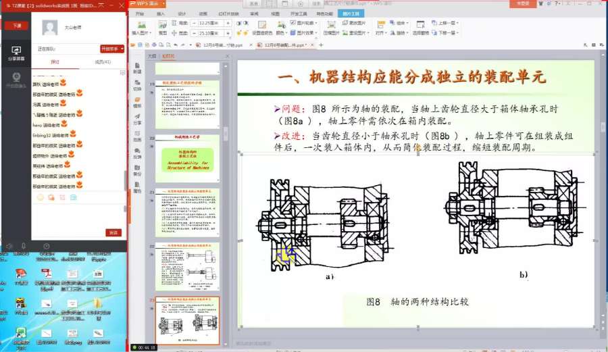
Task: Click the selection pane icon
Action: coord(421,28)
